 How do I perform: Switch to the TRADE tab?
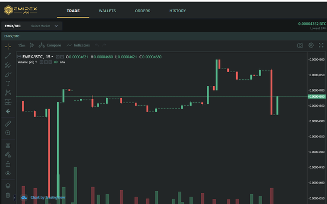click(73, 11)
